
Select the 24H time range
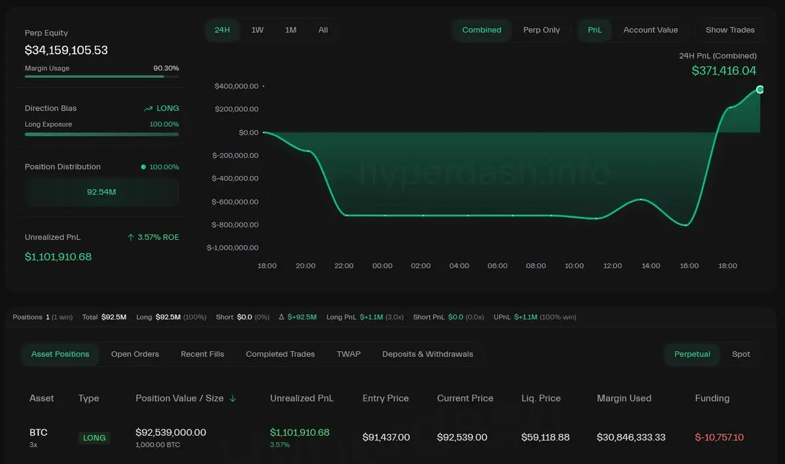tap(222, 30)
